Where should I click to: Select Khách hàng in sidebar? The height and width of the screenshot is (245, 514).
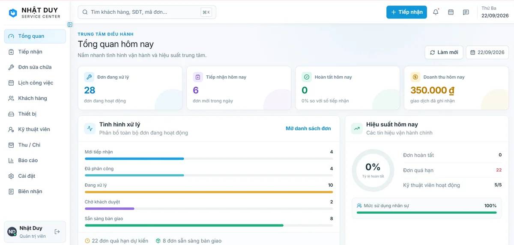click(35, 98)
